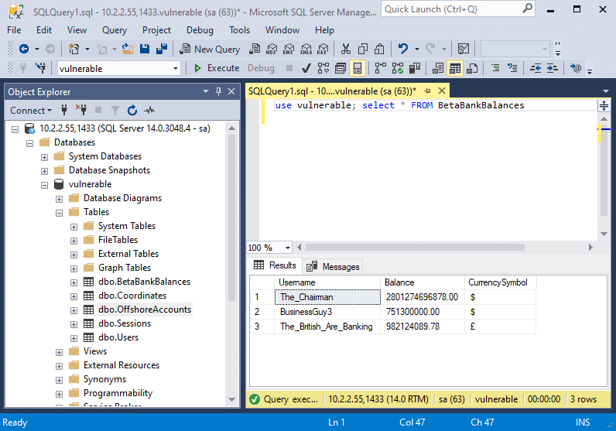Specify Values for Template Parameters icon
Image resolution: width=616 pixels, height=431 pixels.
coord(576,68)
